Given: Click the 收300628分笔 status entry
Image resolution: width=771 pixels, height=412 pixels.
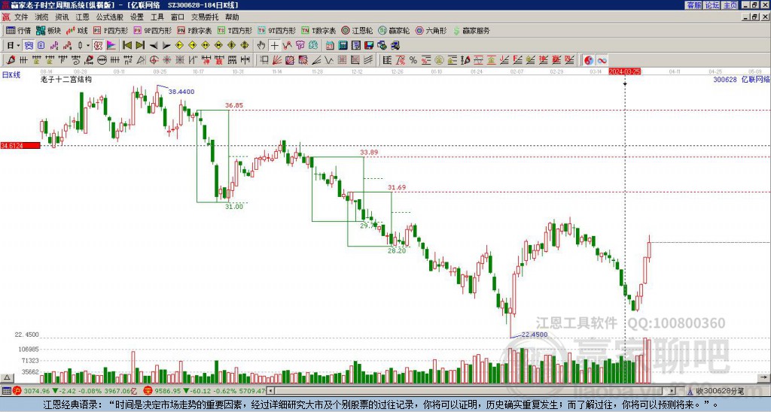Looking at the screenshot, I should click(719, 391).
